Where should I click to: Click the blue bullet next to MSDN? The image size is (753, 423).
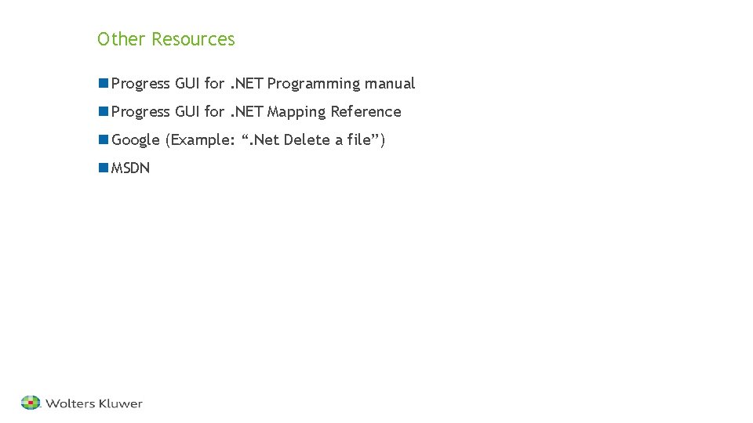pos(104,168)
